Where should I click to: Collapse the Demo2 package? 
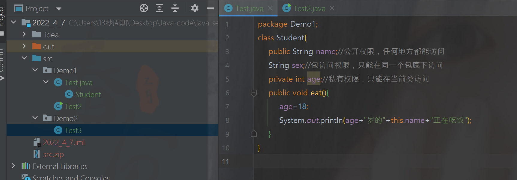pyautogui.click(x=35, y=118)
